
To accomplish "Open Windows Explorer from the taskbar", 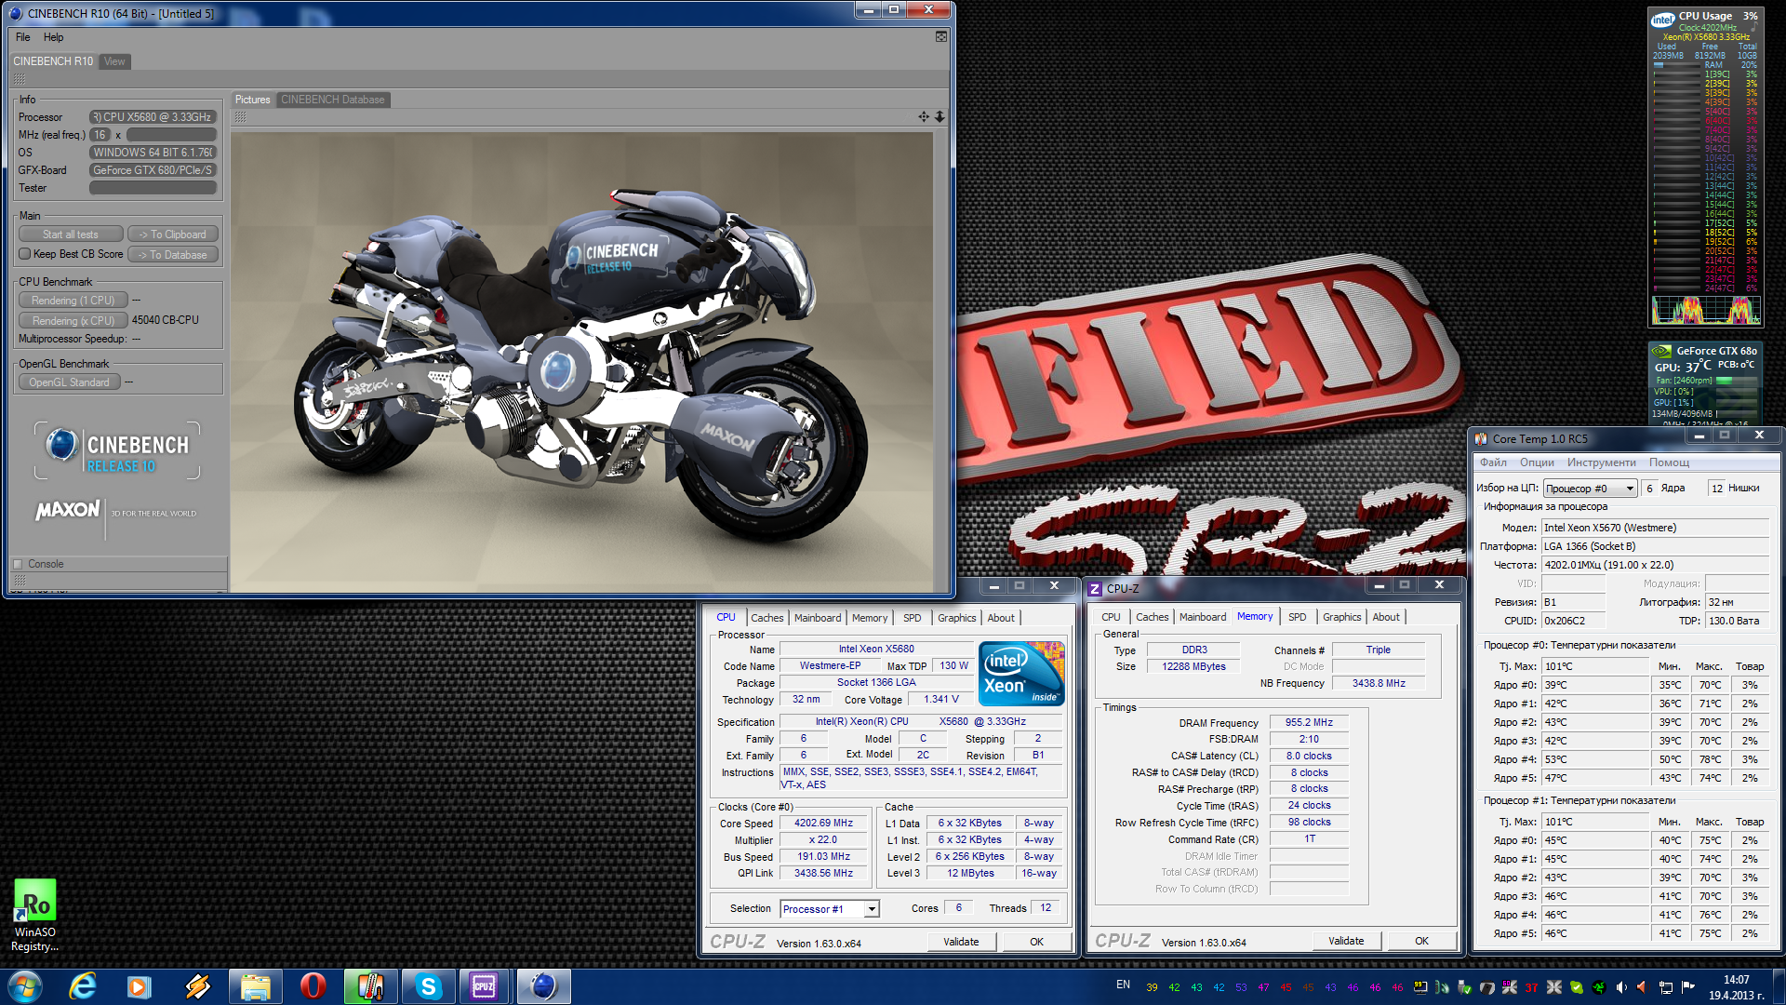I will click(255, 986).
